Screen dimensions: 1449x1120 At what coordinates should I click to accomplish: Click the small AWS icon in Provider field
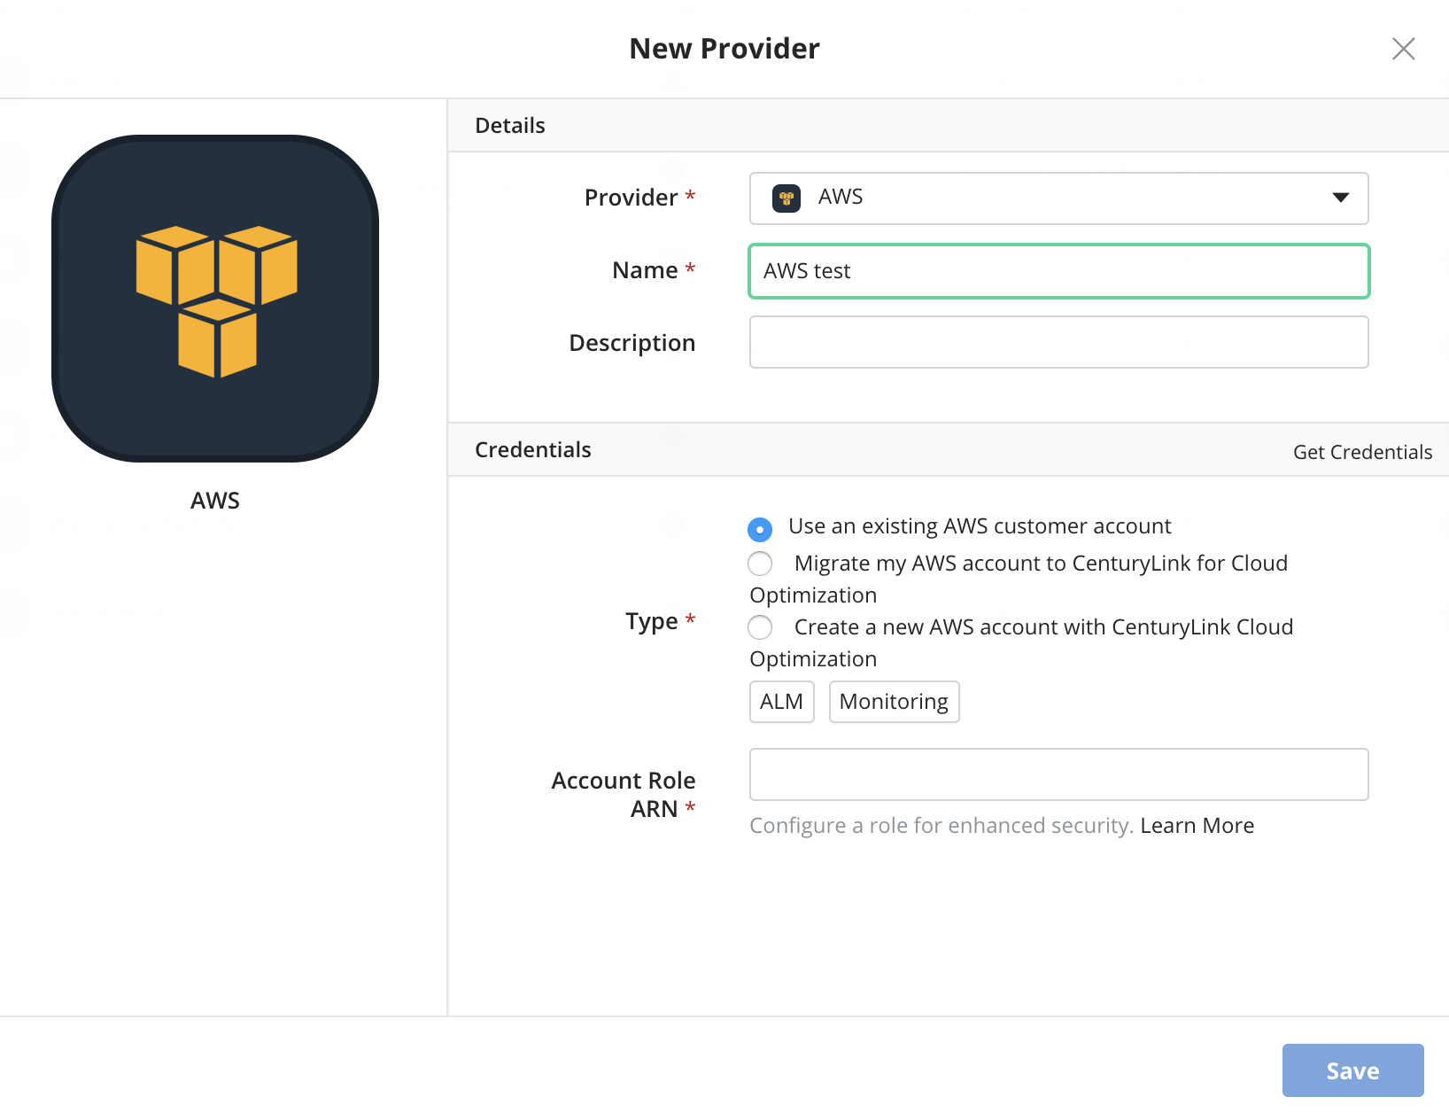pos(786,198)
